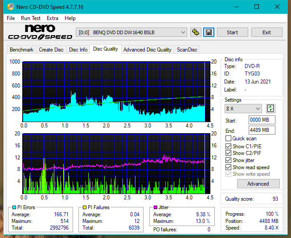This screenshot has width=291, height=238.
Task: Click the Position 4488 MB value
Action: (269, 221)
